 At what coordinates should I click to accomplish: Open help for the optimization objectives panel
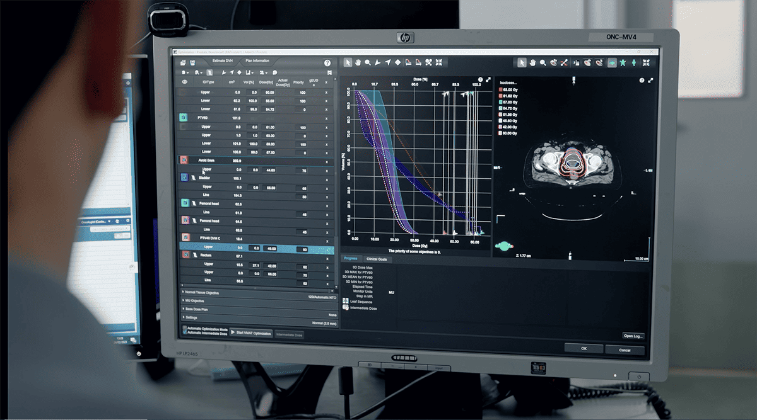click(327, 63)
